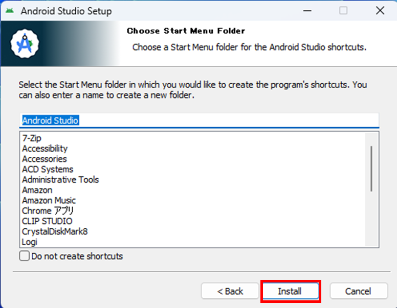Viewport: 397px width, 308px height.
Task: Choose Amazon Music folder
Action: pos(49,200)
